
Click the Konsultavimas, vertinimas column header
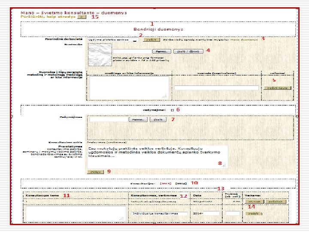(x=154, y=195)
